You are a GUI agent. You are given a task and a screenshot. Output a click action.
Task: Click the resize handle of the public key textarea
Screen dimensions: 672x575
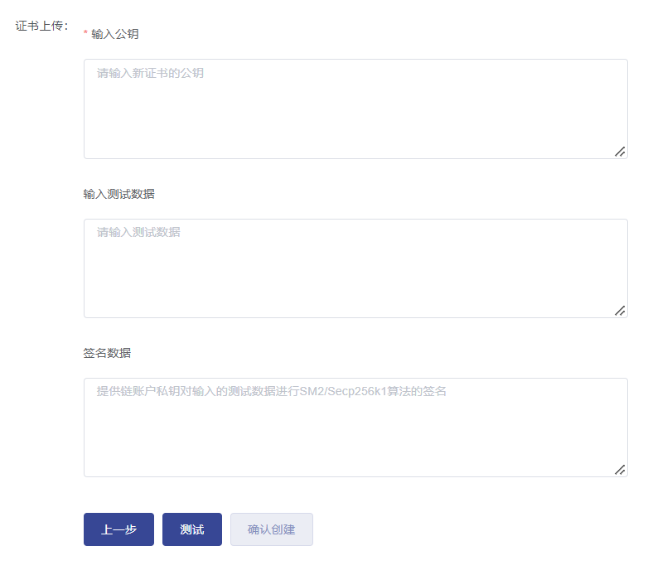[x=622, y=152]
